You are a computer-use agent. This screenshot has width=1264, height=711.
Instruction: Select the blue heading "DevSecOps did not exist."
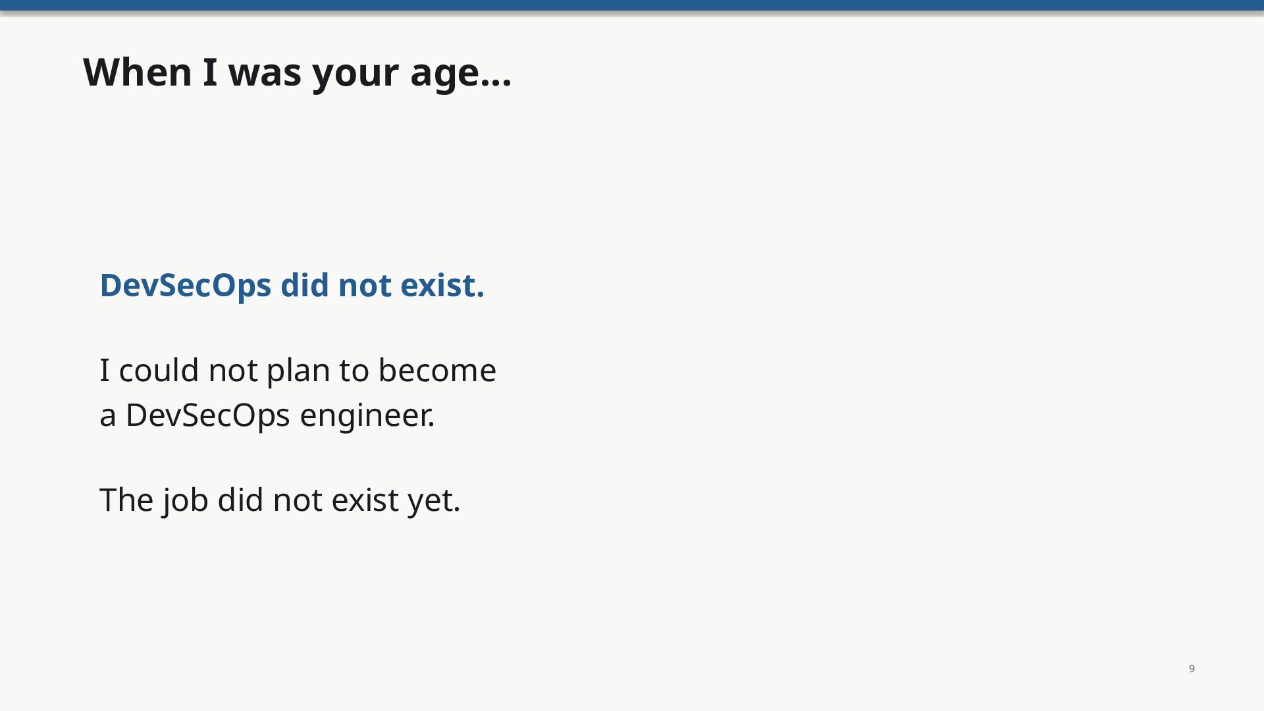pyautogui.click(x=292, y=286)
